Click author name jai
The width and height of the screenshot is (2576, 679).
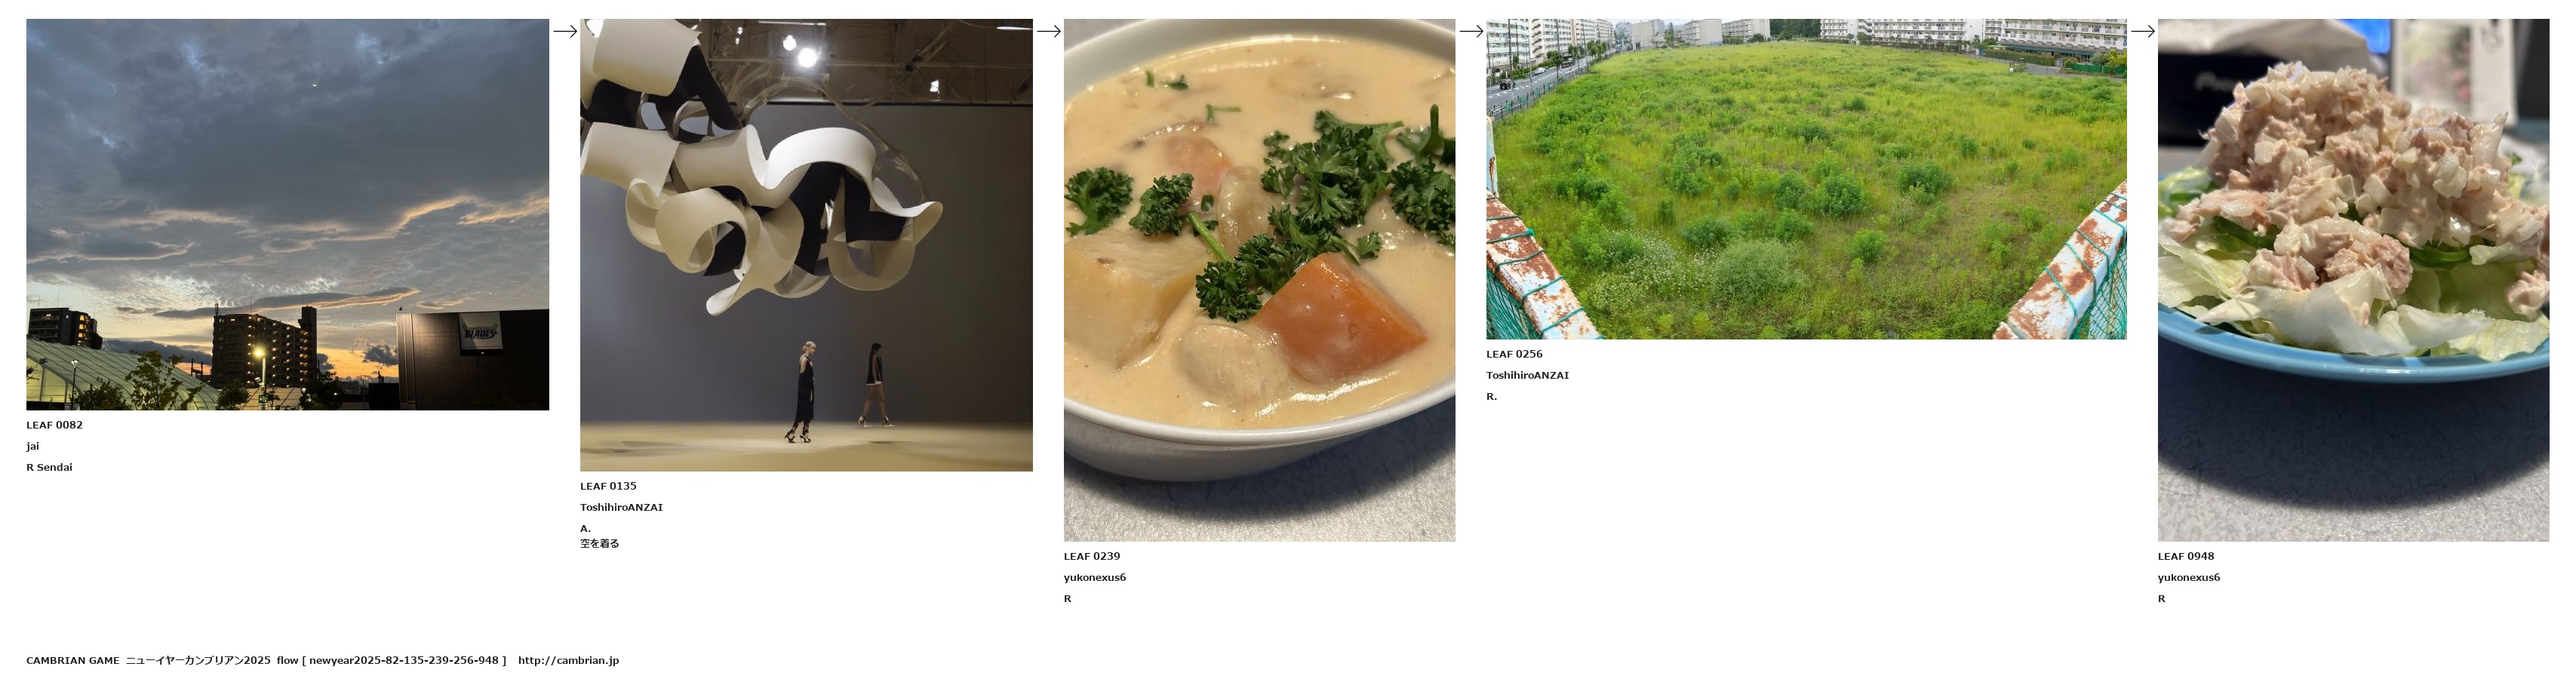point(32,446)
